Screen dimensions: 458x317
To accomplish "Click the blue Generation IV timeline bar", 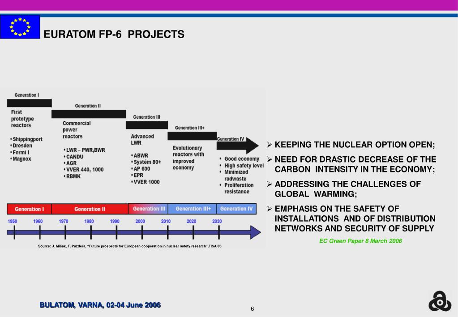I will (x=236, y=209).
